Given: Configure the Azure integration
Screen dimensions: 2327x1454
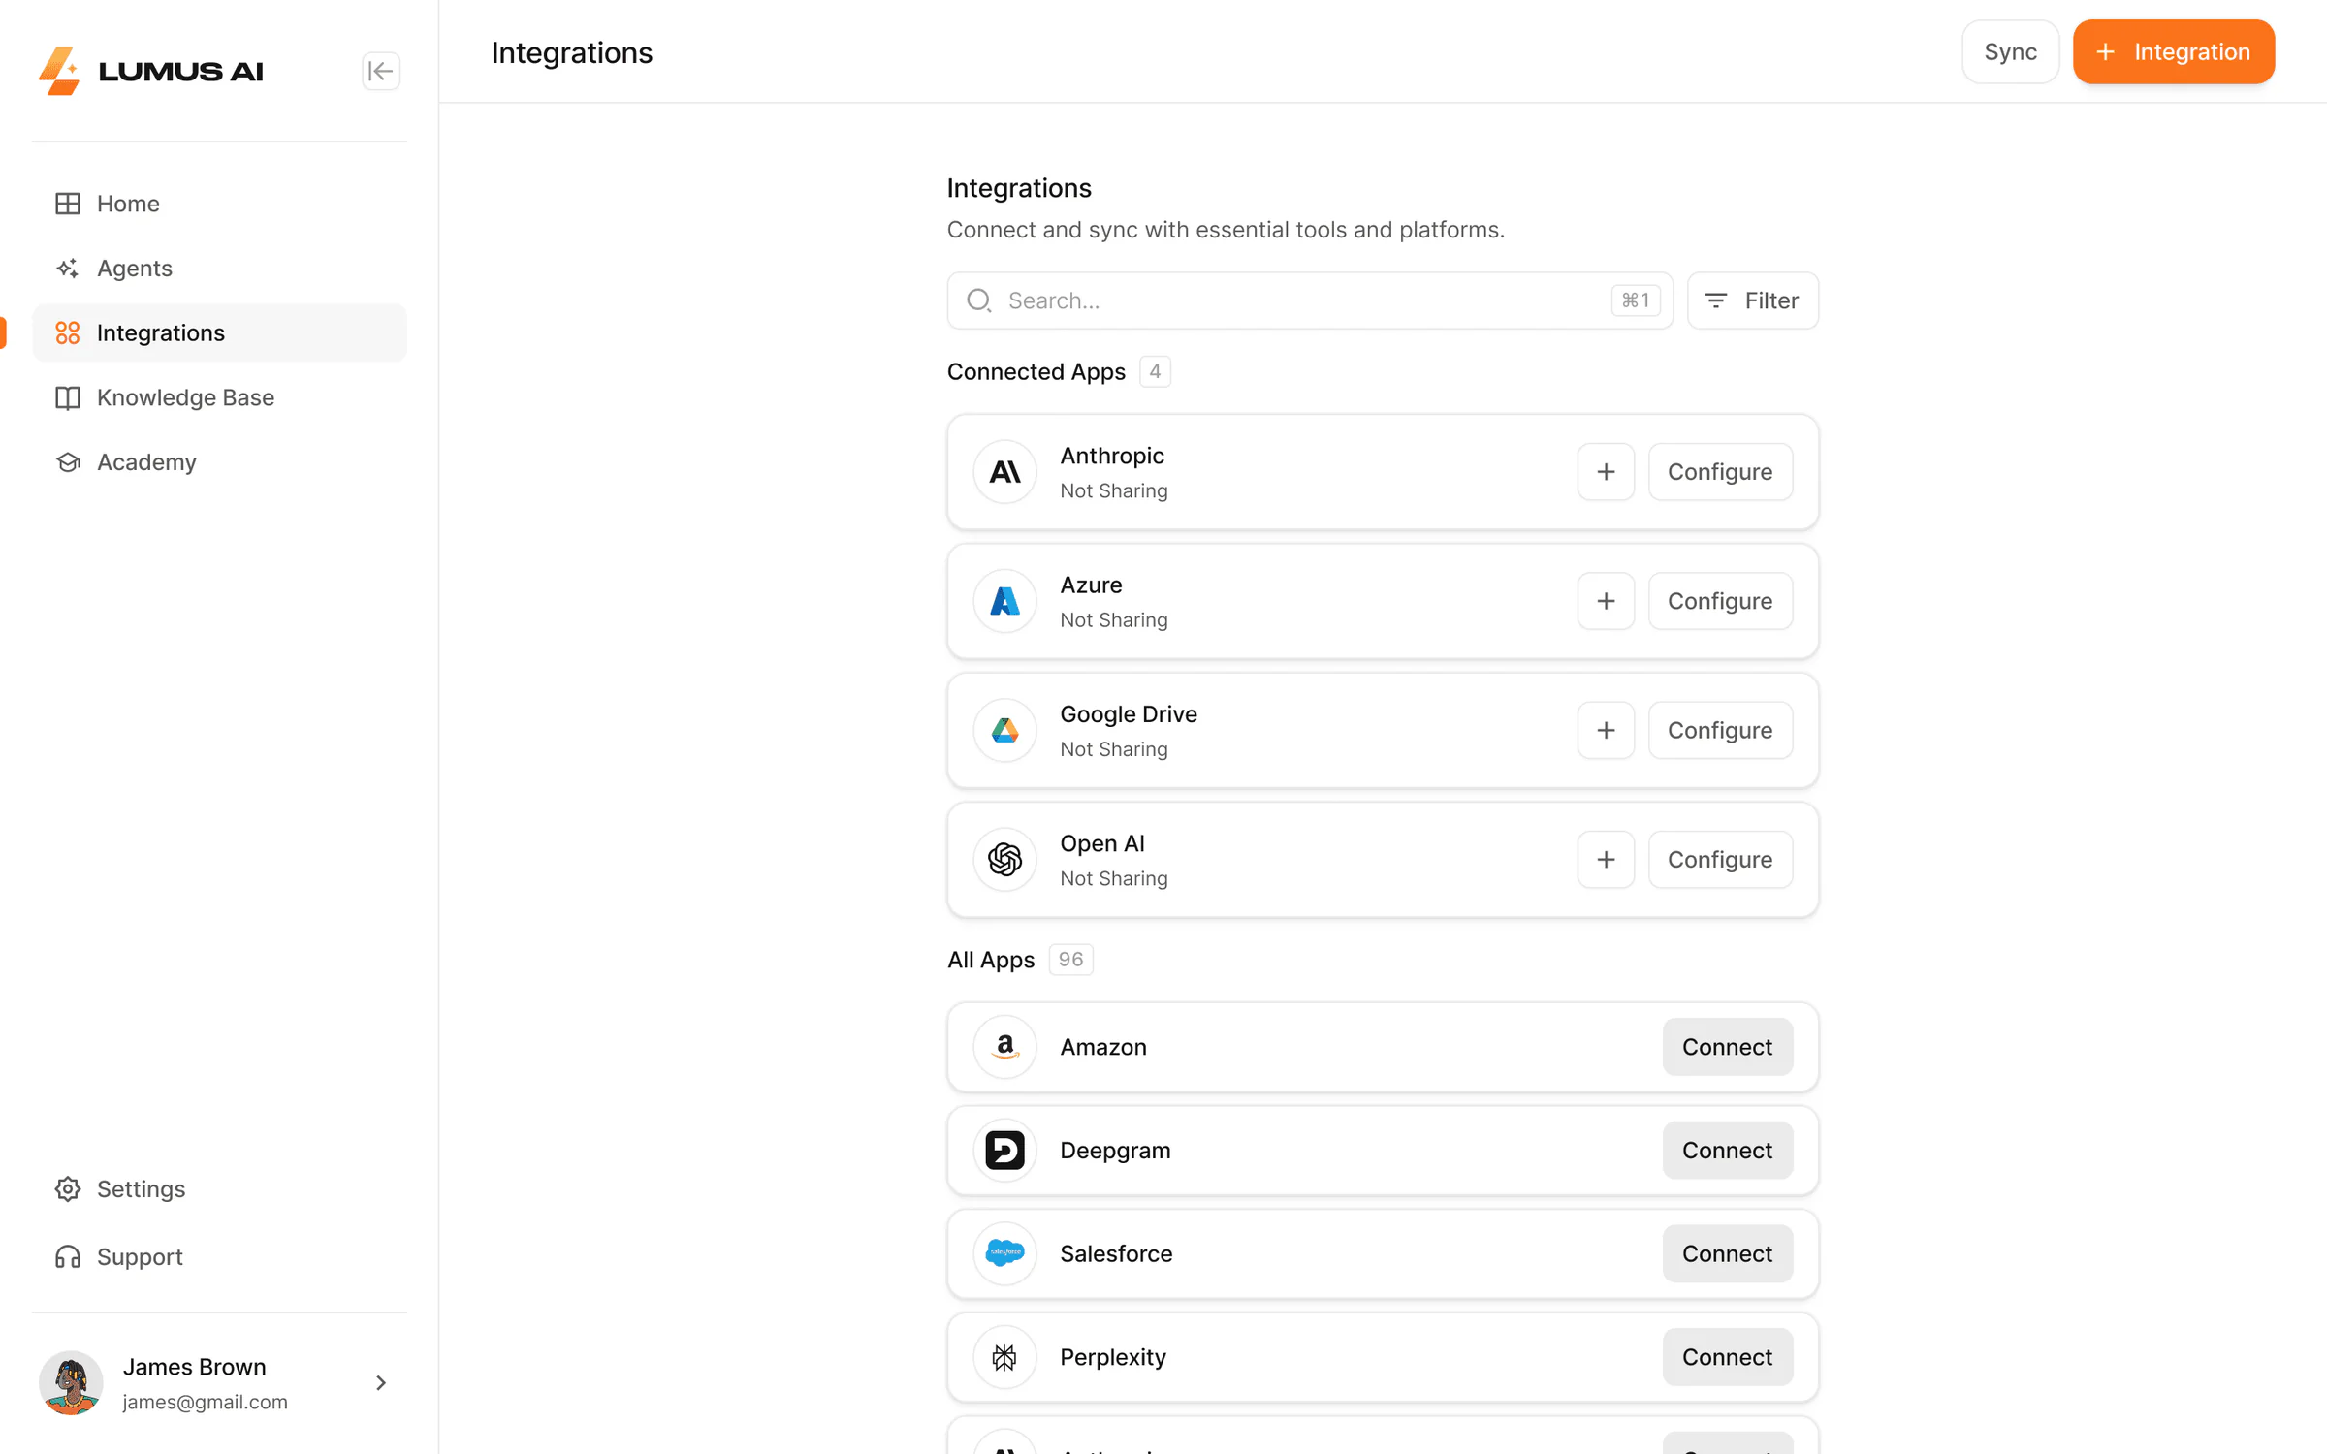Looking at the screenshot, I should click(x=1720, y=601).
